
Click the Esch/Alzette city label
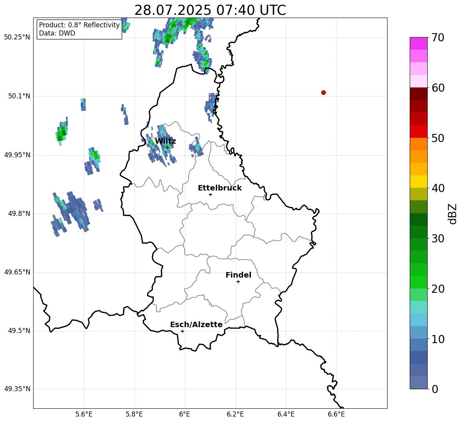[x=196, y=324]
